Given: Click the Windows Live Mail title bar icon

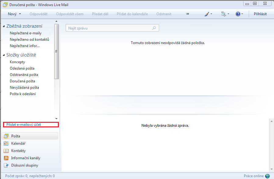Looking at the screenshot, I should [5, 5].
